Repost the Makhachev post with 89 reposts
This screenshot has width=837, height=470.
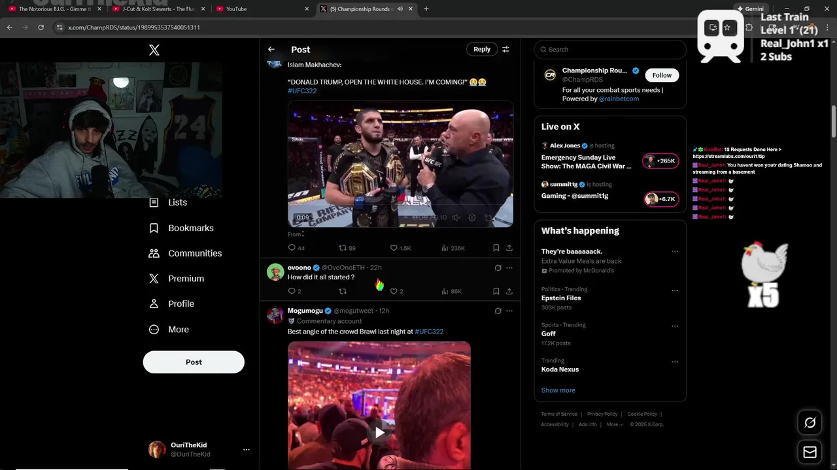point(347,248)
